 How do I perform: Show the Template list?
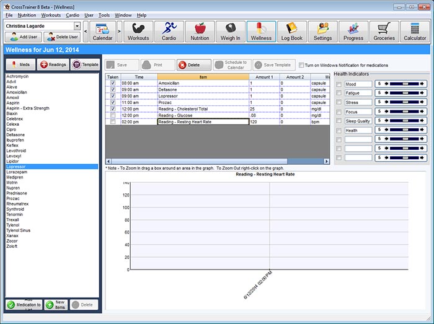[x=86, y=64]
